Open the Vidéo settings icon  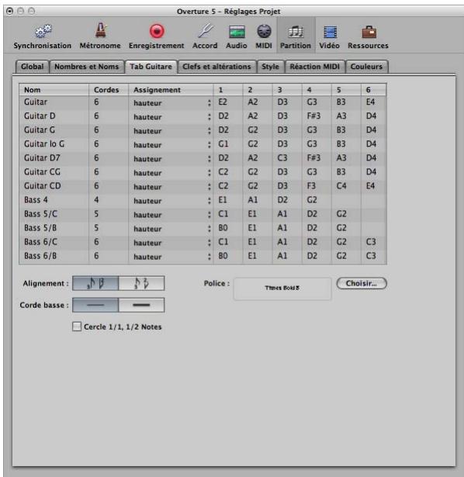[x=329, y=36]
